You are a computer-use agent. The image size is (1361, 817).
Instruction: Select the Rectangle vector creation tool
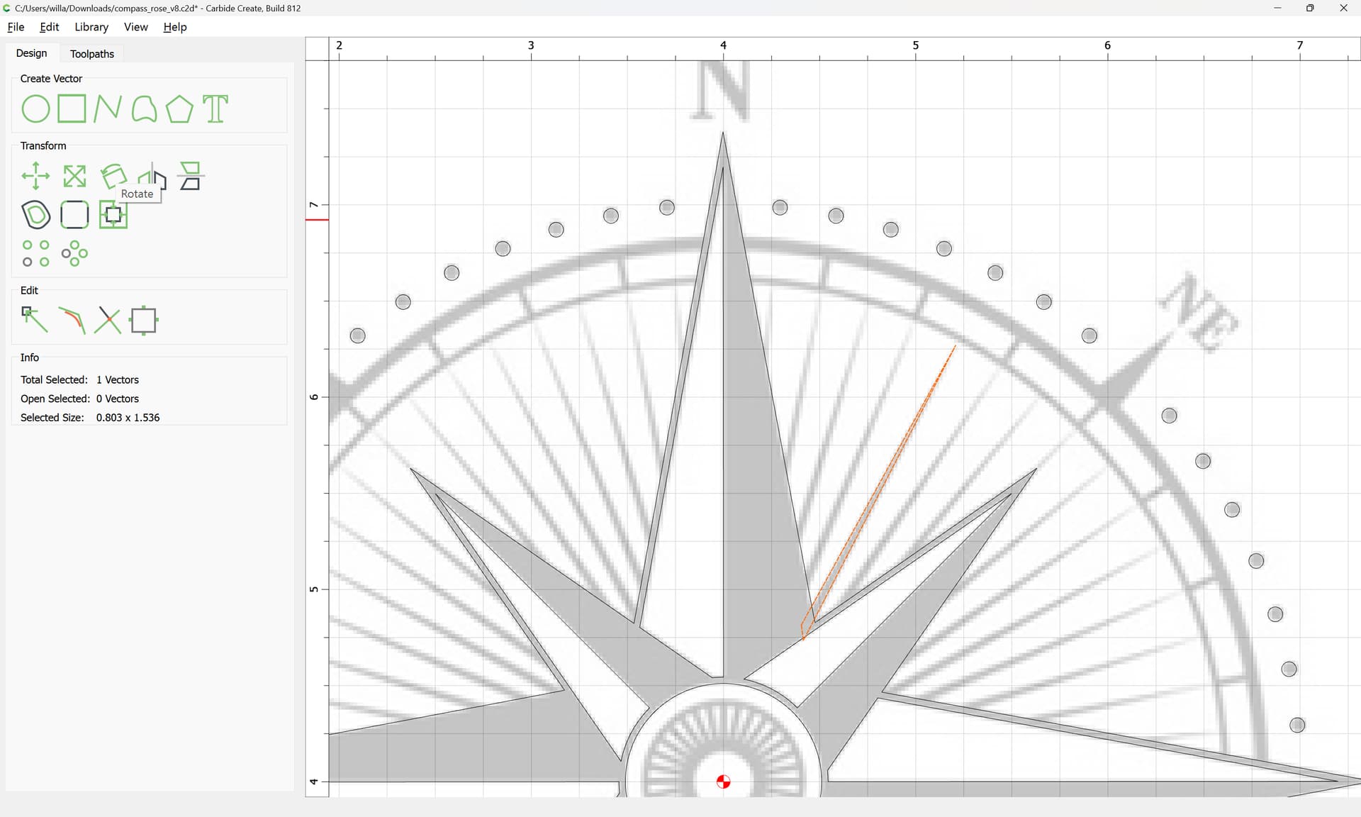point(72,109)
